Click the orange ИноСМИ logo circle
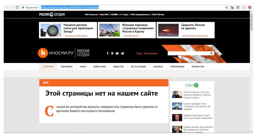The height and width of the screenshot is (137, 257). tap(42, 53)
